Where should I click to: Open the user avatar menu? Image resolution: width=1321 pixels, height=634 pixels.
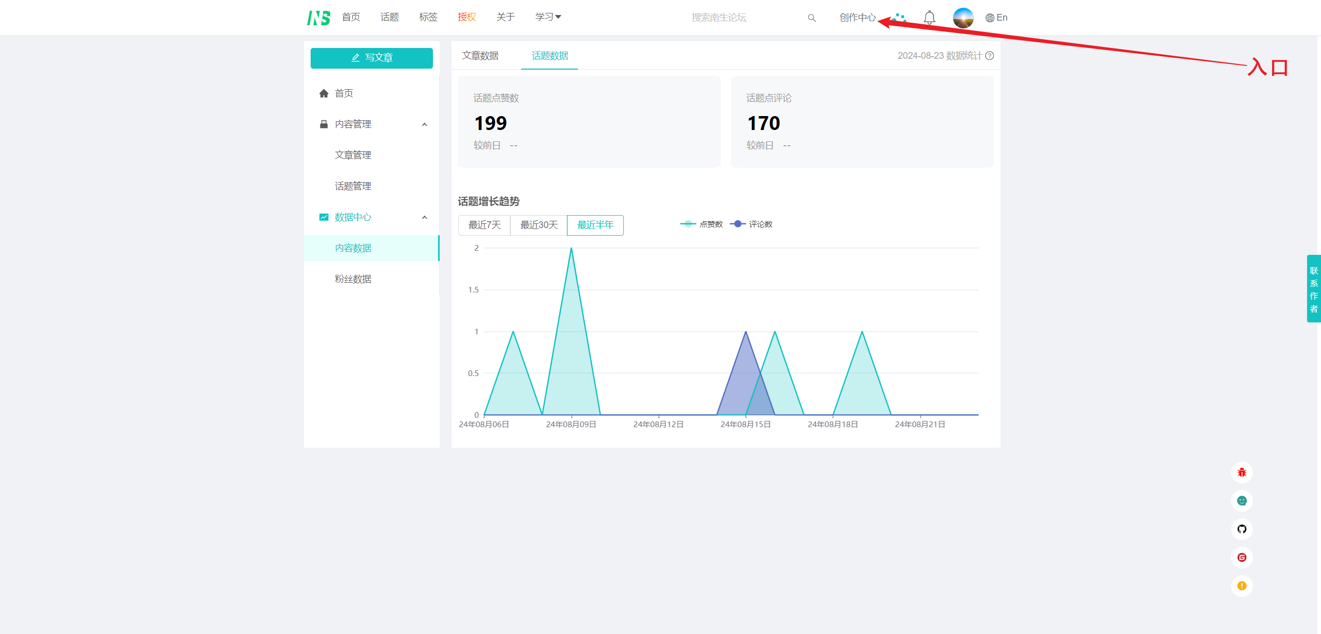963,18
